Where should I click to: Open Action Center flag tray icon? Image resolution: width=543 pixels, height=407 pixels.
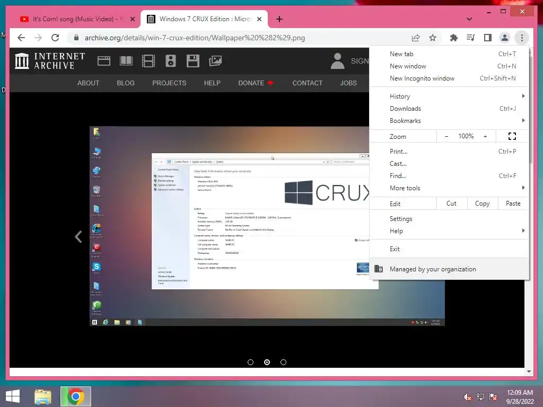(x=493, y=397)
